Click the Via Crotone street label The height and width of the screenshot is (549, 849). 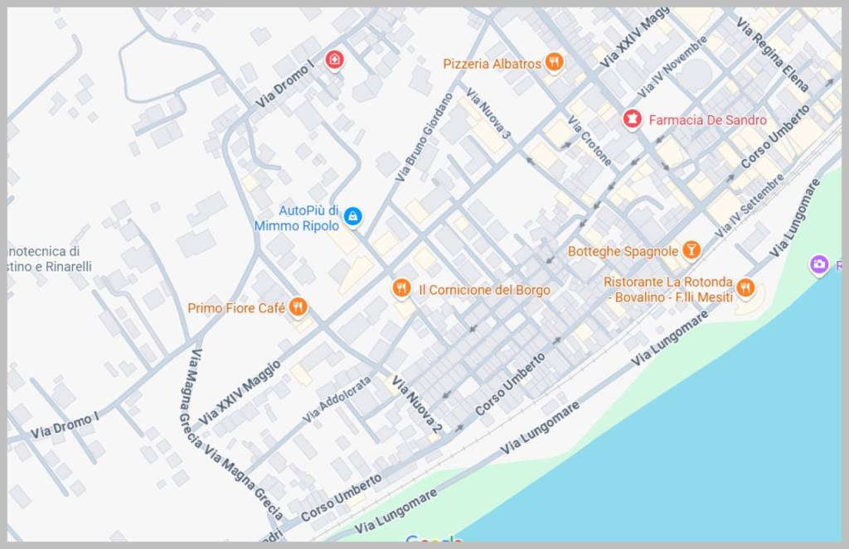tap(589, 140)
